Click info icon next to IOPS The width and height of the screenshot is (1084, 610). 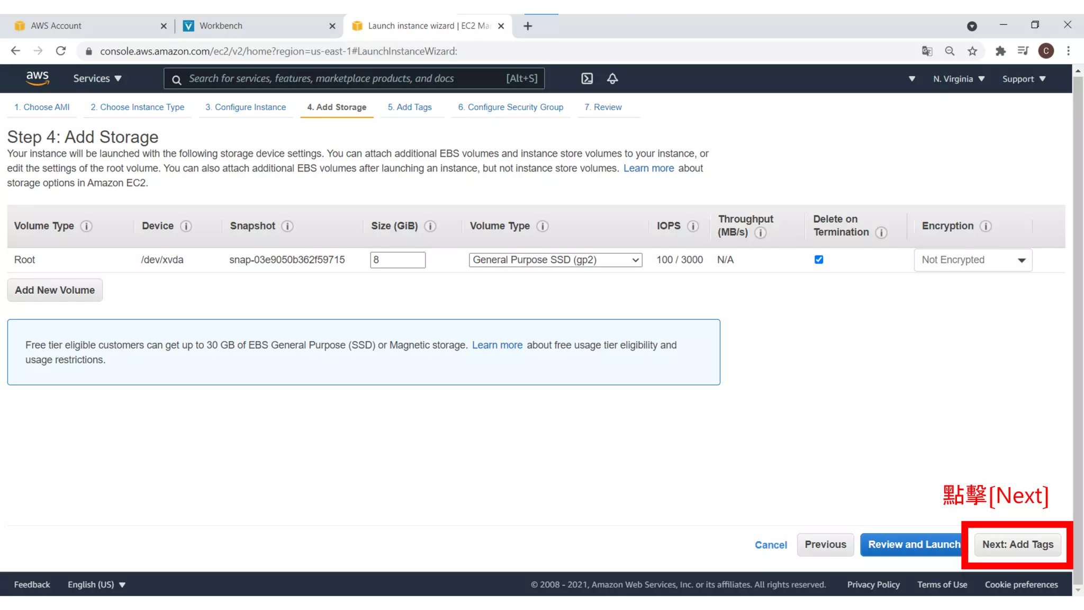(693, 226)
